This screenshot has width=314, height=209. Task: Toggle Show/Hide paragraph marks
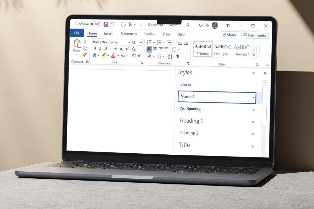click(x=178, y=56)
